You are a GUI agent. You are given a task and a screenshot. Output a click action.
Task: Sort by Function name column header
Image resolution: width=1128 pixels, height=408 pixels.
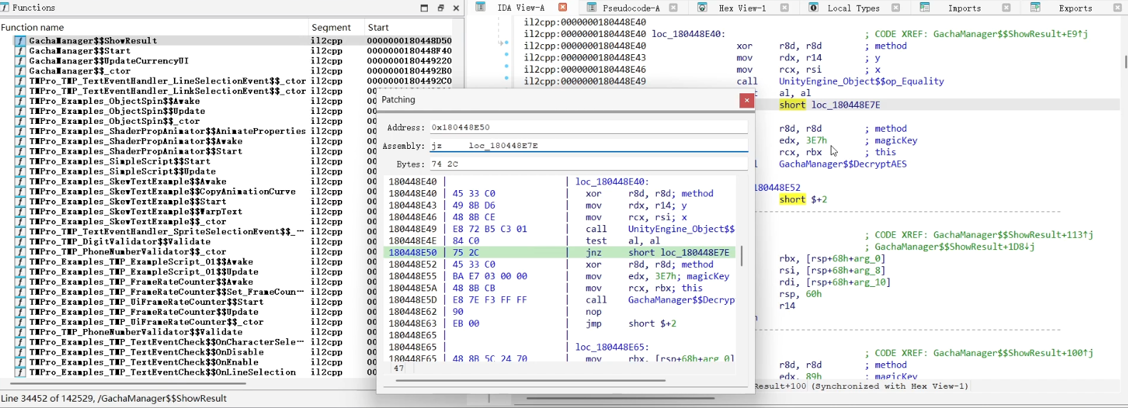pyautogui.click(x=33, y=27)
